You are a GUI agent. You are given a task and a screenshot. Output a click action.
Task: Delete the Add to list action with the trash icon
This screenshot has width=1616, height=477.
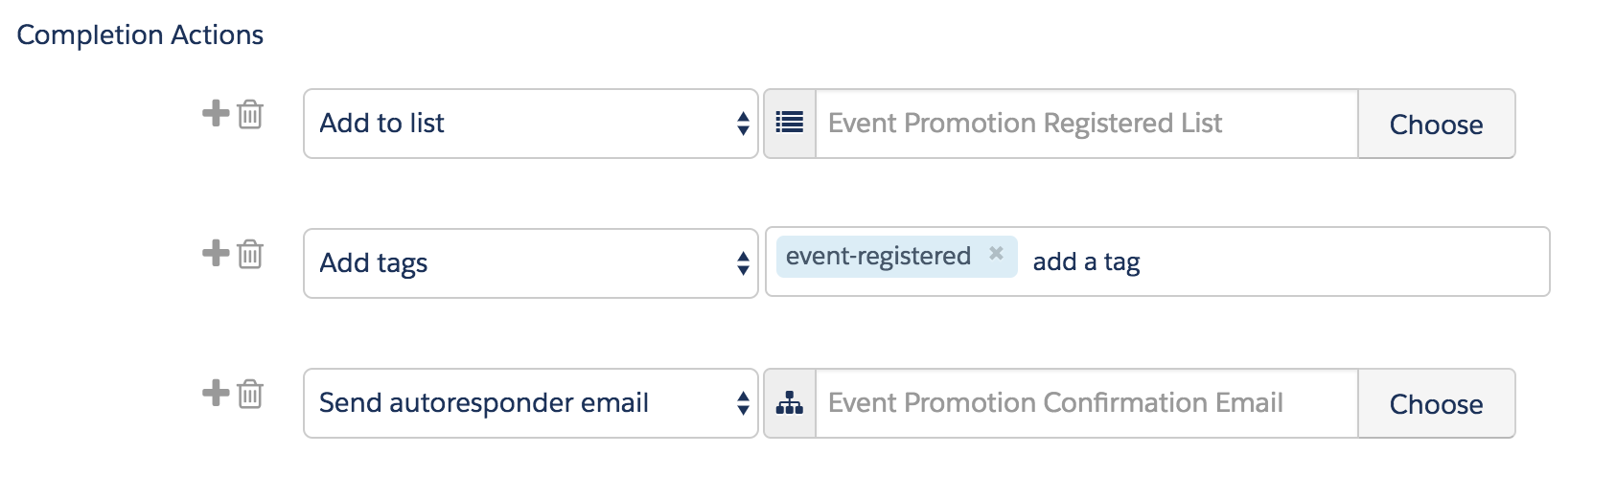point(250,114)
